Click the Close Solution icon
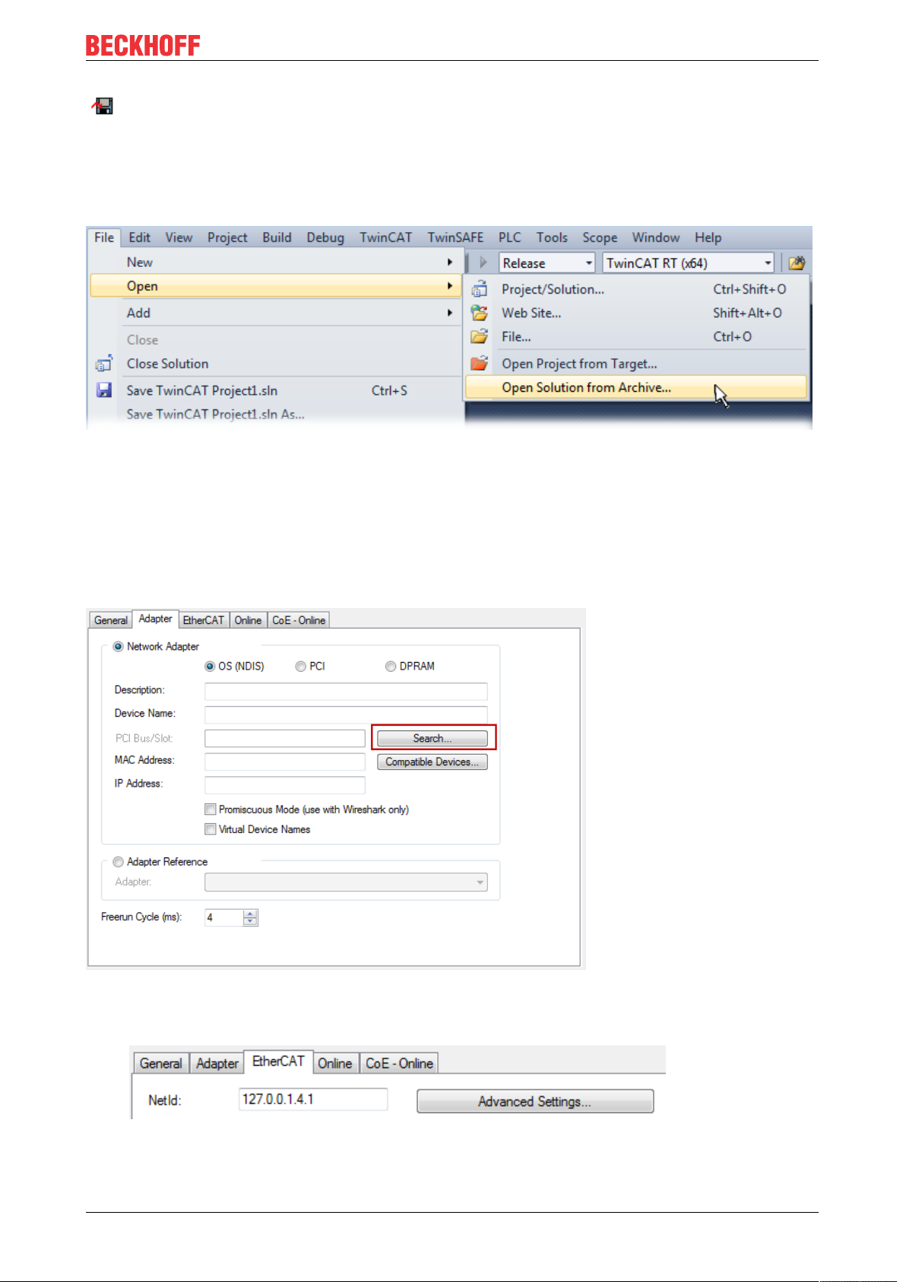Viewport: 906px width, 1282px height. click(x=104, y=363)
